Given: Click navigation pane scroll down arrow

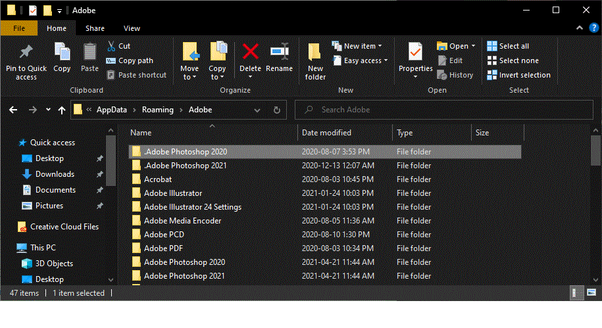Looking at the screenshot, I should [111, 280].
